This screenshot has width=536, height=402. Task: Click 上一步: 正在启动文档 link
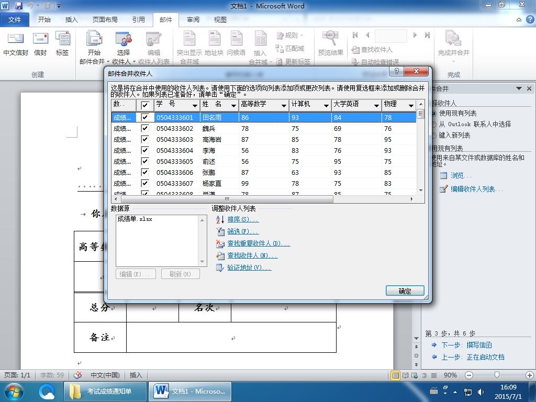point(473,357)
